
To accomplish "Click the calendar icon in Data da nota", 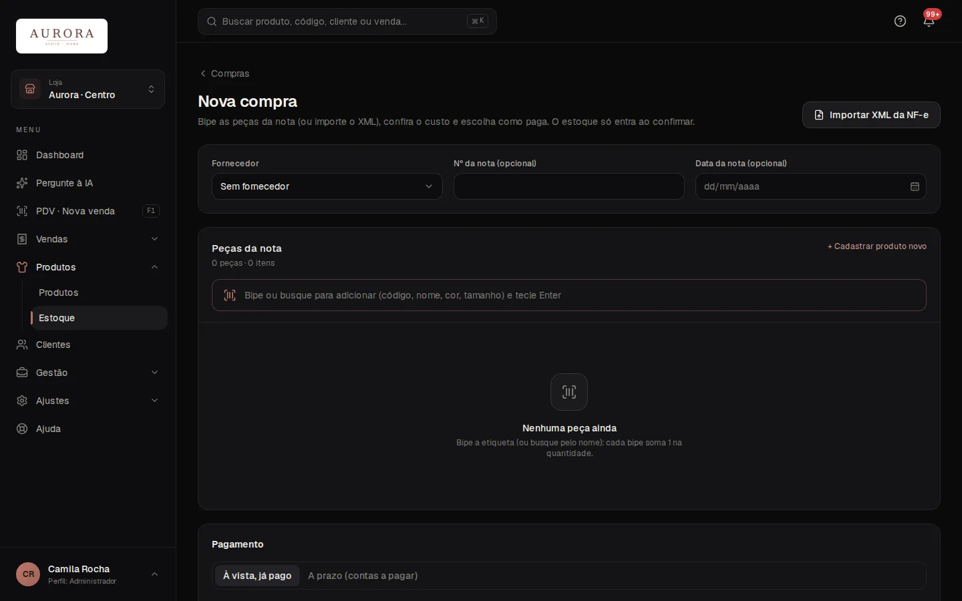I will (915, 186).
